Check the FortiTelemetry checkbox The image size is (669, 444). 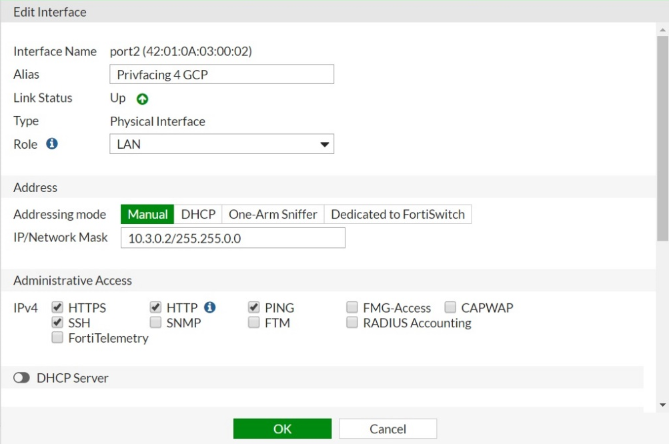[57, 337]
